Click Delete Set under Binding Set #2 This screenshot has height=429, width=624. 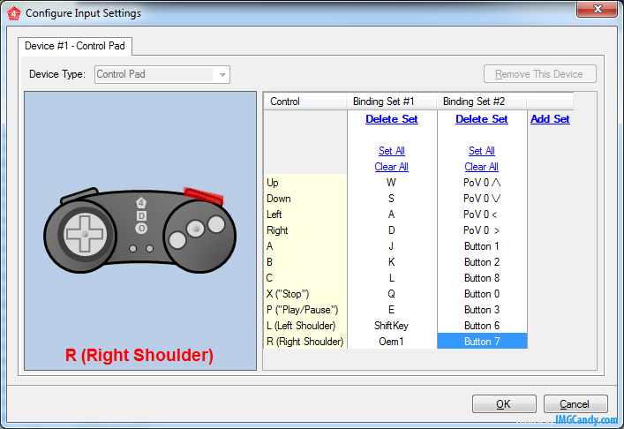[482, 119]
